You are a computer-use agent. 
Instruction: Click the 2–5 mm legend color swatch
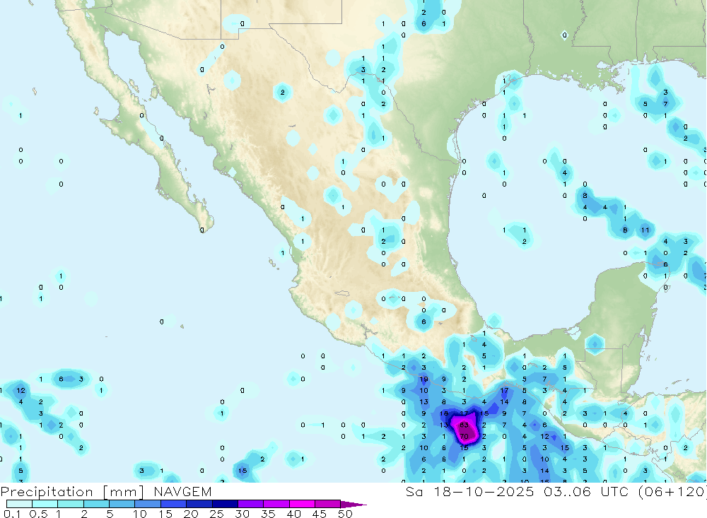(x=96, y=504)
